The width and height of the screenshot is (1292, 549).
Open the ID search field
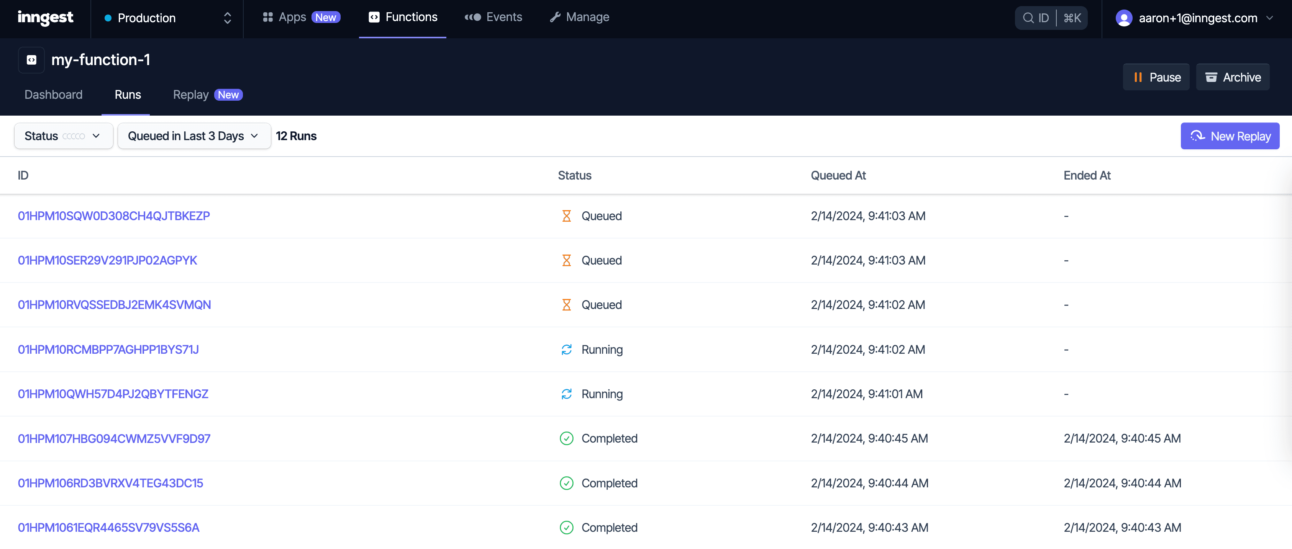[1051, 18]
